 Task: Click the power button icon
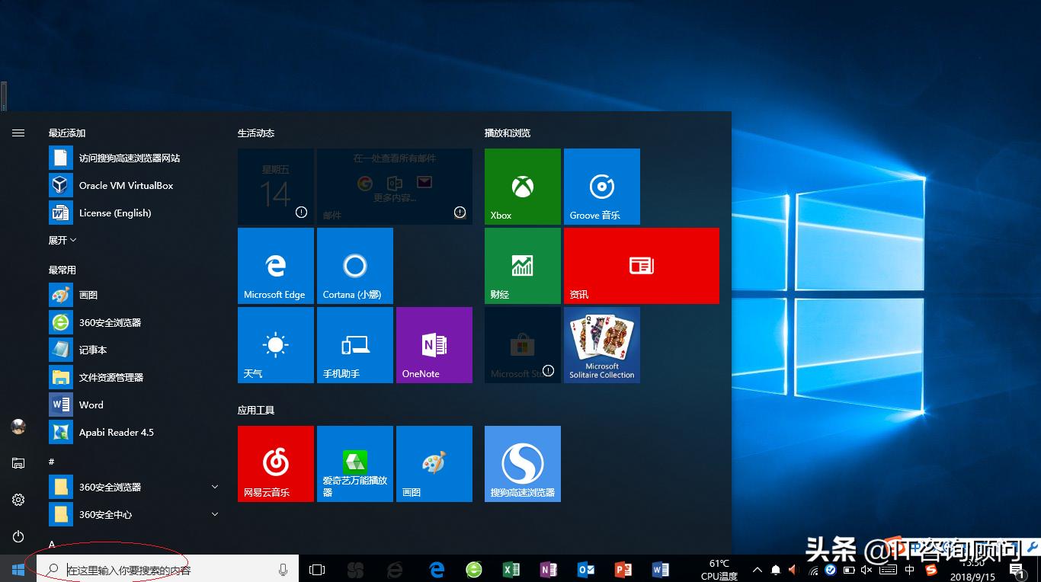[x=18, y=536]
